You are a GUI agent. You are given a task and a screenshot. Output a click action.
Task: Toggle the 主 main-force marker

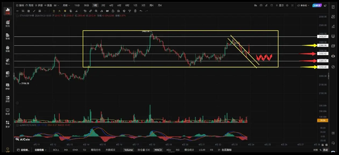tap(54, 11)
